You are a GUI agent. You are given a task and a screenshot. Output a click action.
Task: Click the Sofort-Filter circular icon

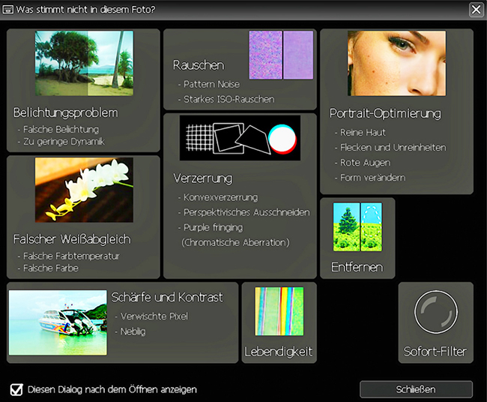[x=435, y=312]
